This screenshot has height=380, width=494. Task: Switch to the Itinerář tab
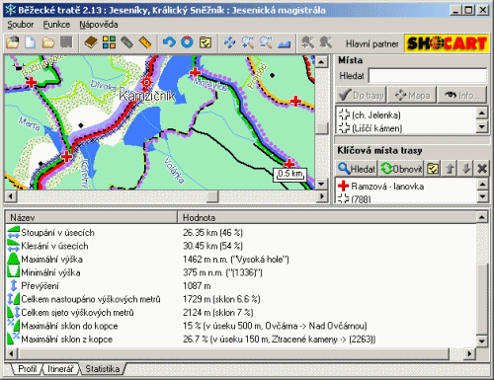tap(60, 369)
